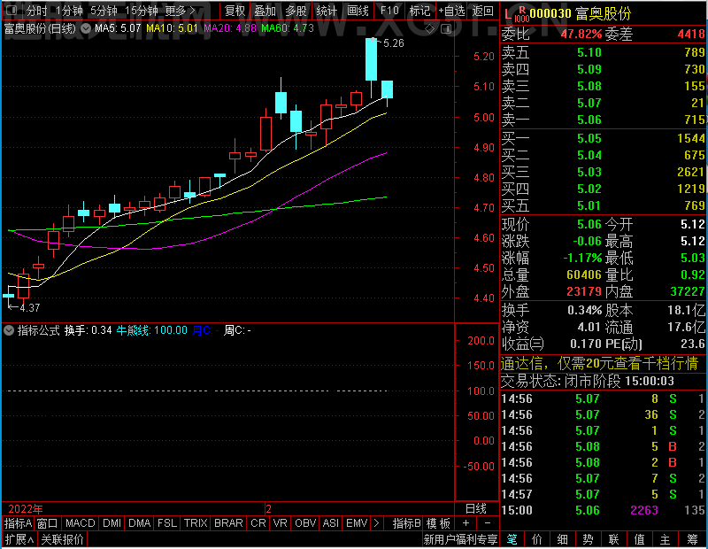The image size is (708, 549).
Task: Click the R 1000 icon beside stock code
Action: (522, 14)
